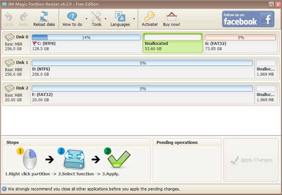Click the app icon in title bar
The height and width of the screenshot is (195, 282).
pyautogui.click(x=4, y=4)
